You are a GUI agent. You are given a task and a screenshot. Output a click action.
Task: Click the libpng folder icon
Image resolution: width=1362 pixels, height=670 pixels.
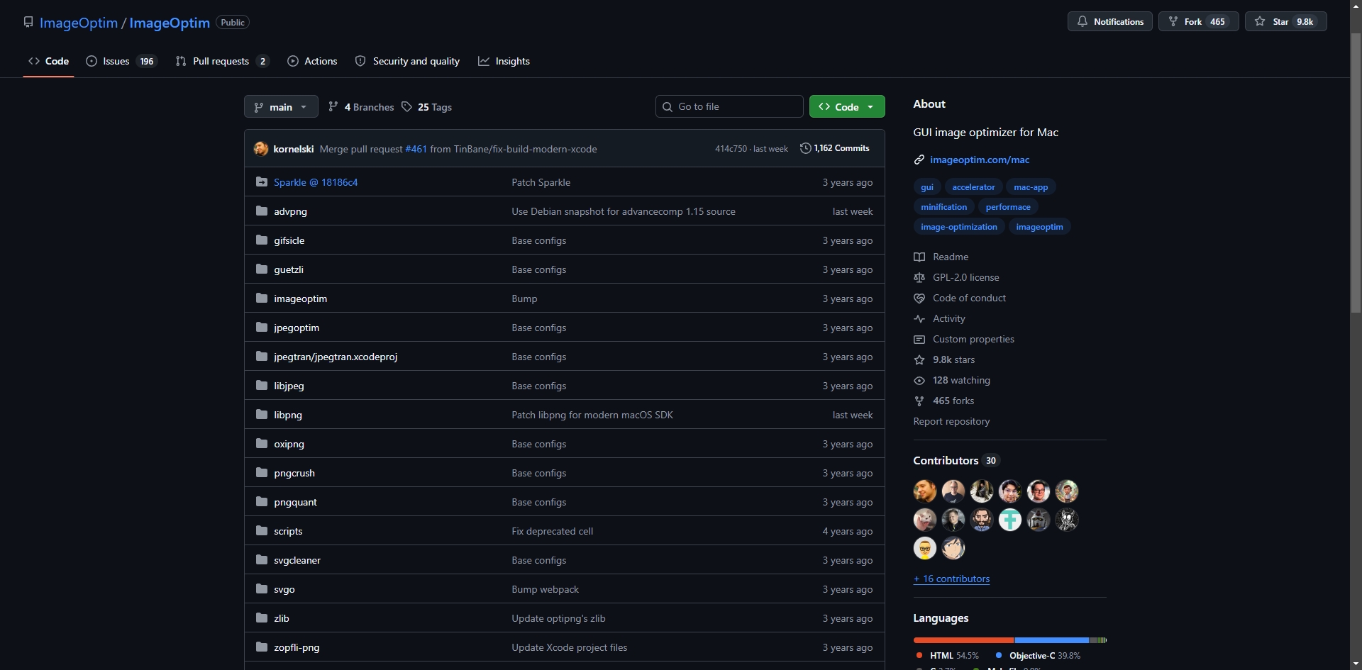262,415
